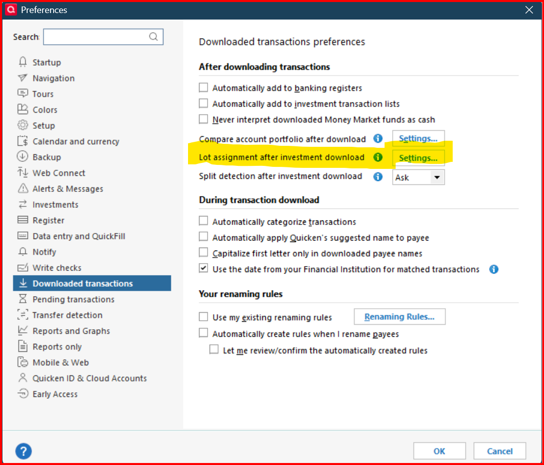Open the Renaming Rules dialog
This screenshot has height=465, width=544.
[400, 317]
